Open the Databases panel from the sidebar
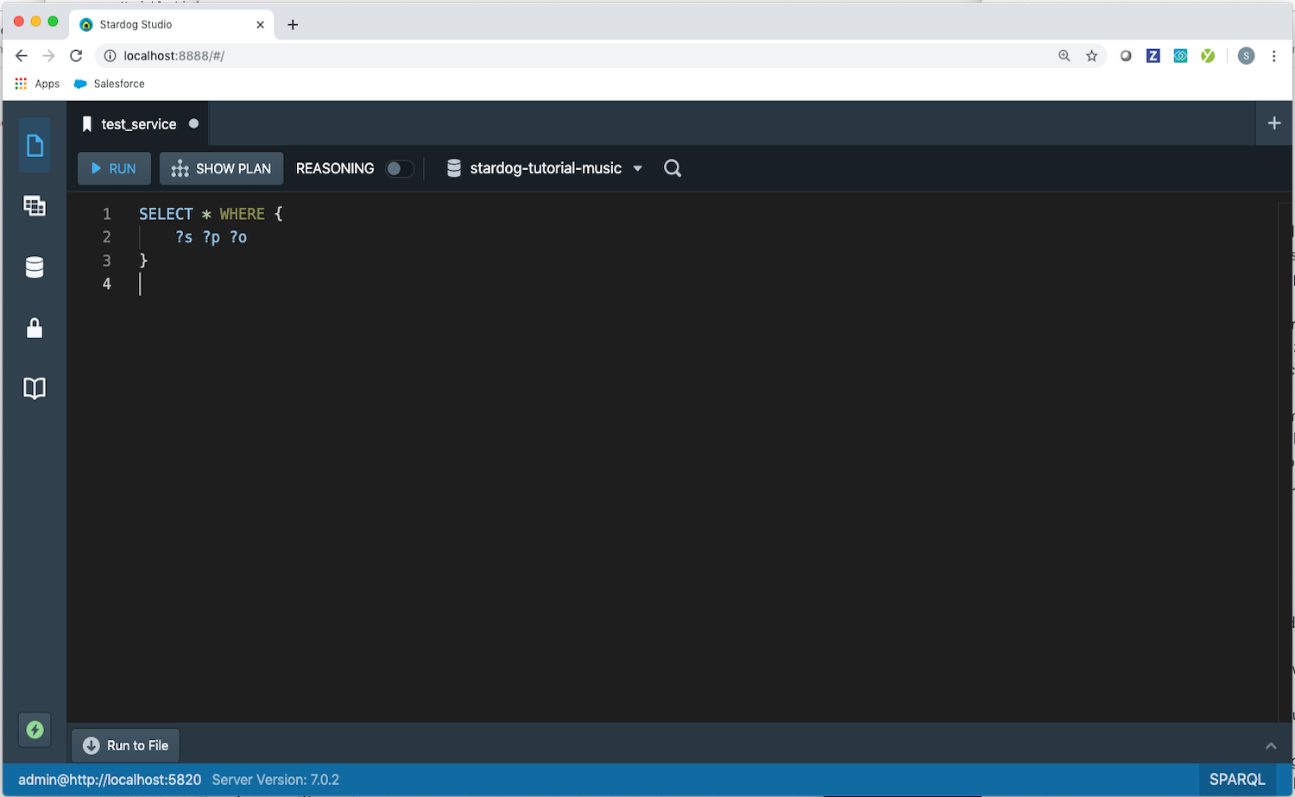1295x797 pixels. tap(35, 267)
